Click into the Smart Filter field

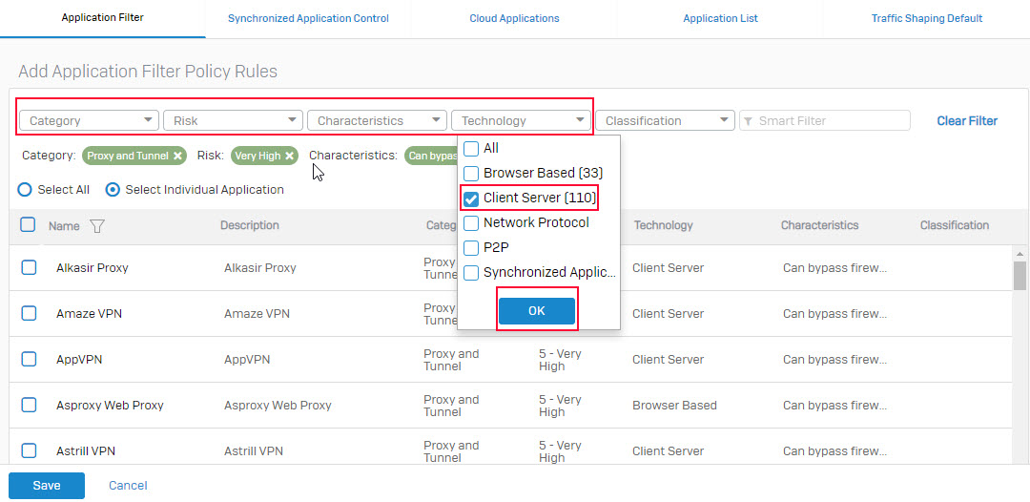pyautogui.click(x=825, y=120)
